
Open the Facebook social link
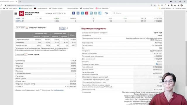click(x=74, y=13)
